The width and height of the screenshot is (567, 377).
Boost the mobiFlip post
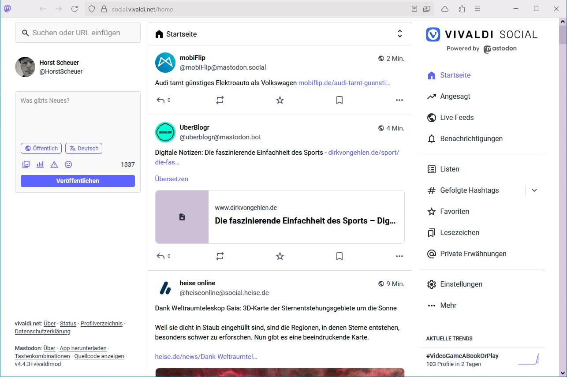[220, 100]
